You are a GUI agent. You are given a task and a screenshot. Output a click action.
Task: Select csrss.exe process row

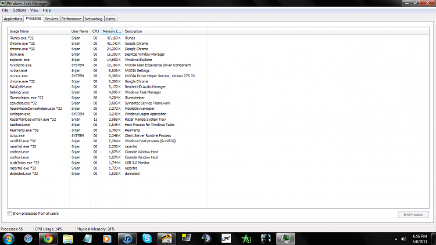click(x=108, y=135)
